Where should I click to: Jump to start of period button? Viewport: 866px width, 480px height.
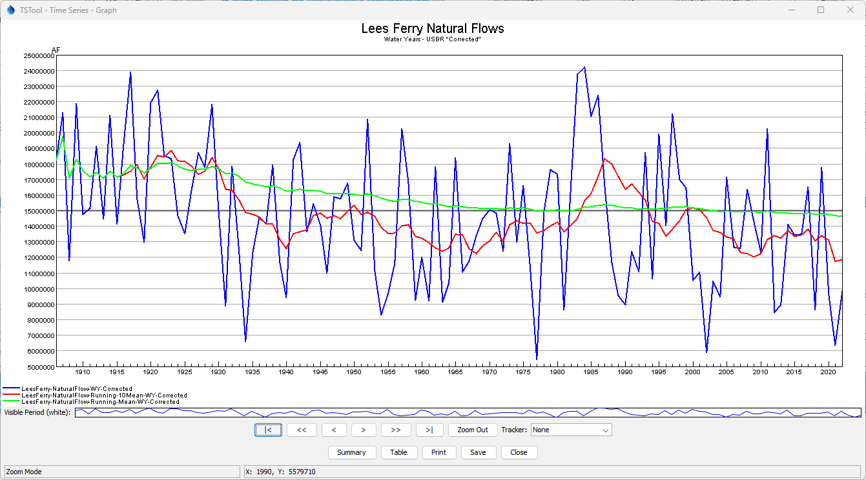(x=268, y=430)
